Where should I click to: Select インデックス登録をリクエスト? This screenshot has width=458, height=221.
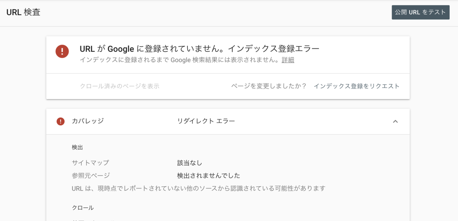pos(356,86)
